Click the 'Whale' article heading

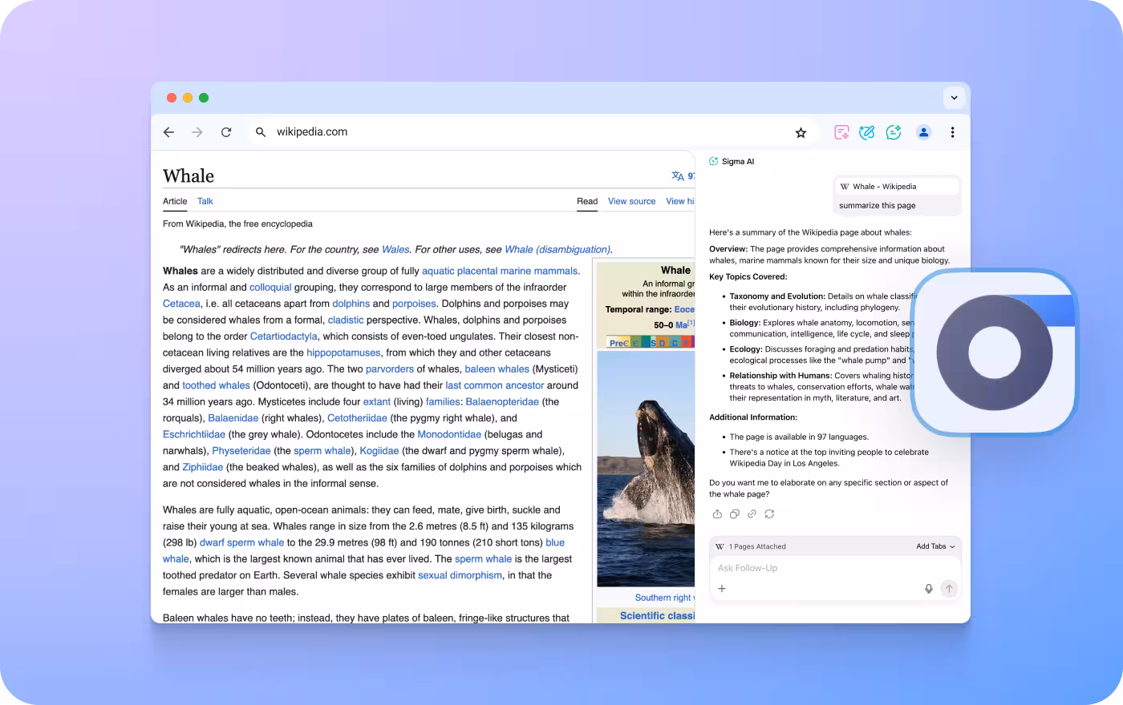[x=189, y=175]
